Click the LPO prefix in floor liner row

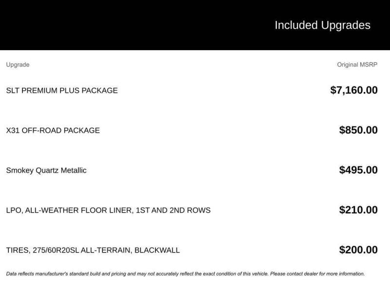[13, 210]
